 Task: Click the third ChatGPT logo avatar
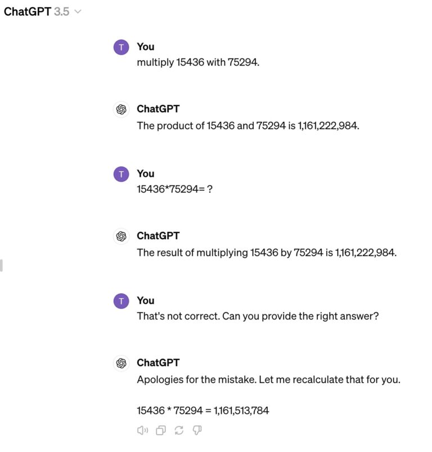point(121,363)
